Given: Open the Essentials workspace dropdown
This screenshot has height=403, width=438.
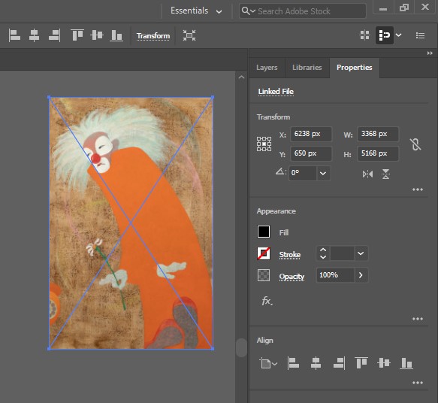Looking at the screenshot, I should pyautogui.click(x=196, y=11).
